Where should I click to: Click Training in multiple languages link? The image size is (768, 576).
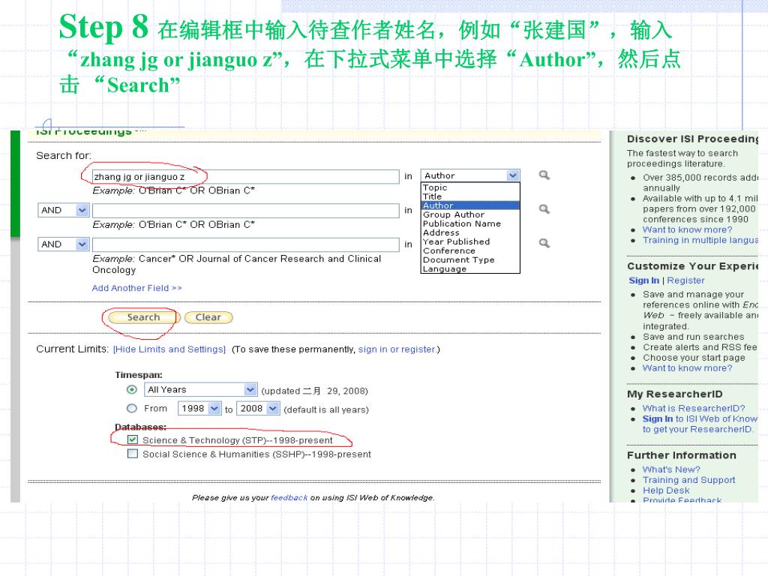click(x=700, y=240)
